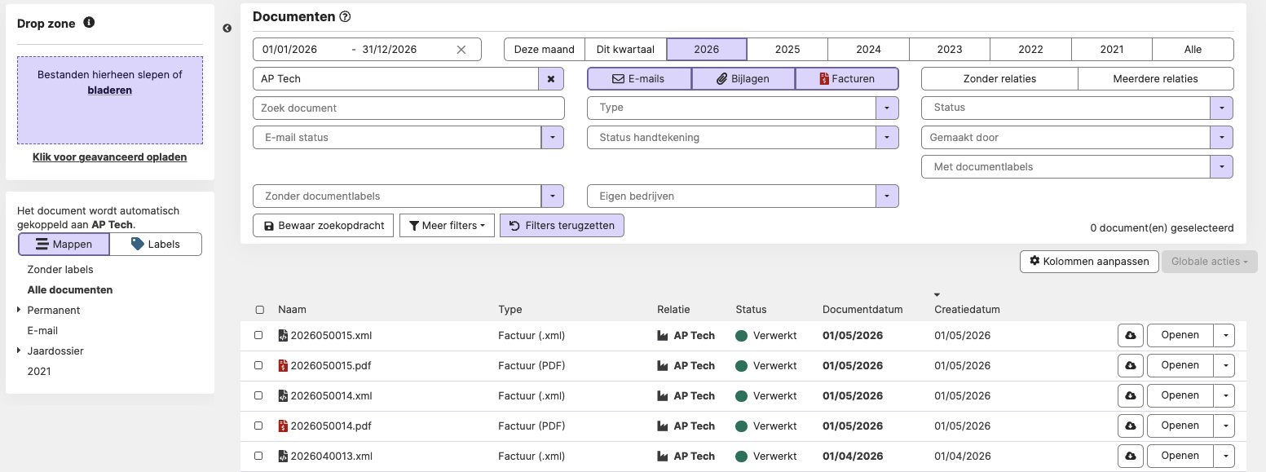Image resolution: width=1266 pixels, height=472 pixels.
Task: Select the Deze maand period
Action: coord(545,50)
